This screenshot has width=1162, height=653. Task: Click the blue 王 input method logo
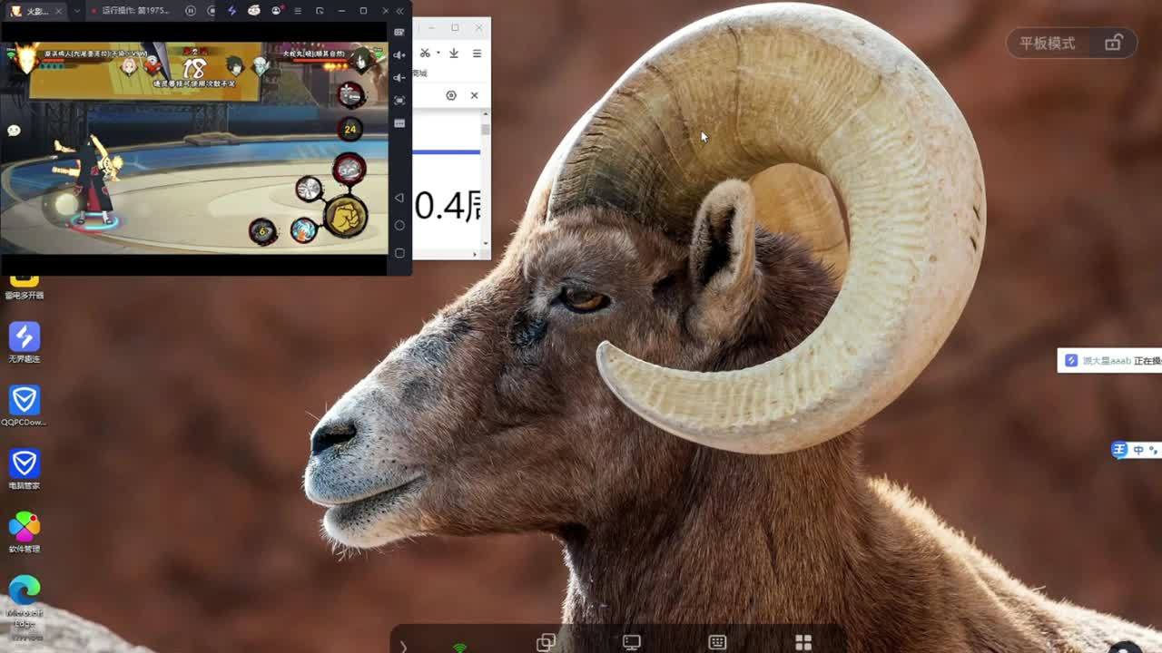1120,450
